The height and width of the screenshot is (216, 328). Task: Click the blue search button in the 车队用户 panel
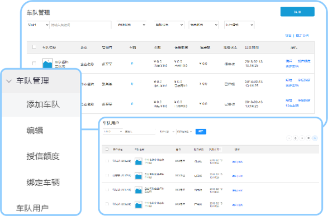click(x=201, y=132)
